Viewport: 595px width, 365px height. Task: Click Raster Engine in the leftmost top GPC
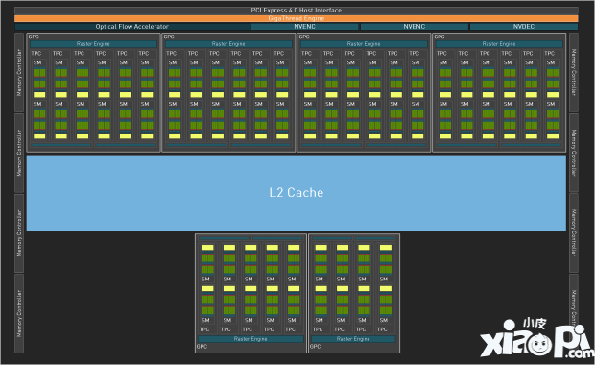point(93,44)
